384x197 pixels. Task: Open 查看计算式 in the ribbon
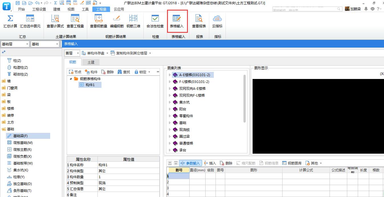click(55, 21)
